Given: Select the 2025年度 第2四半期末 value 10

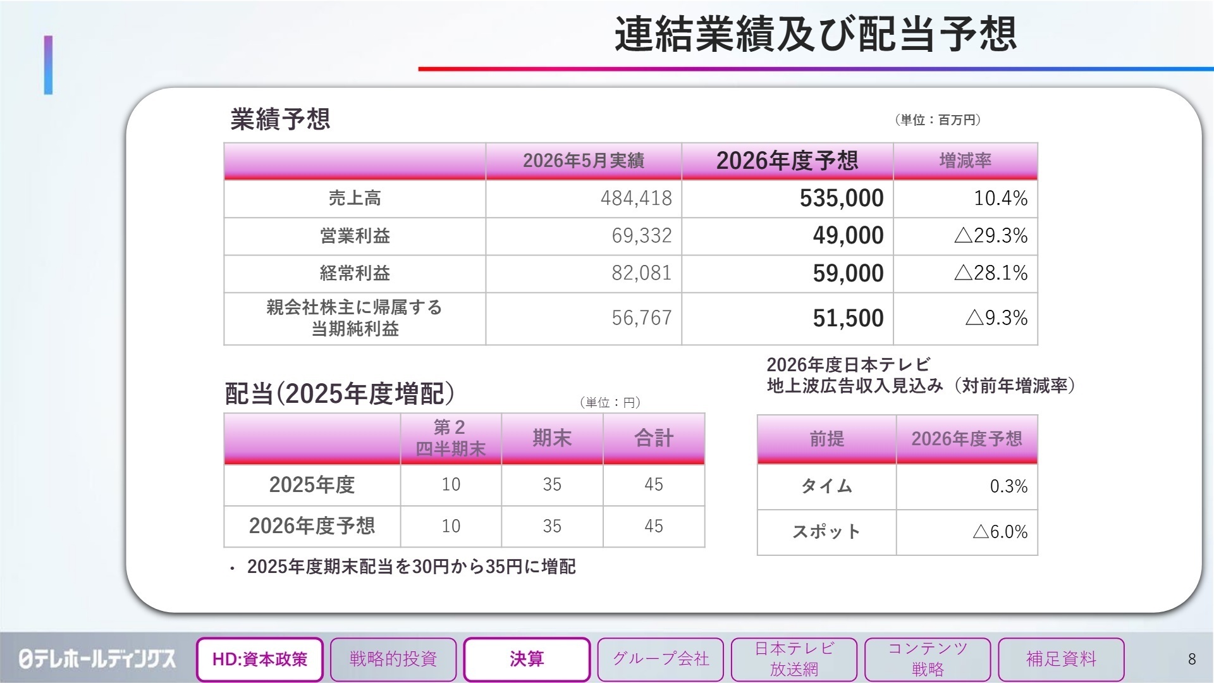Looking at the screenshot, I should (451, 485).
